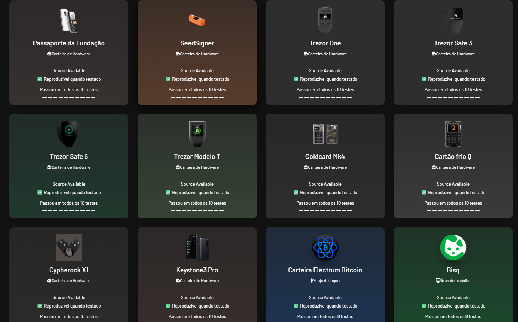
Task: Open the Cypherock X1 title
Action: [x=69, y=270]
